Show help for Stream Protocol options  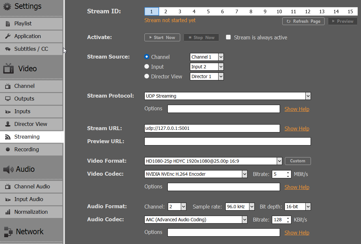[297, 109]
